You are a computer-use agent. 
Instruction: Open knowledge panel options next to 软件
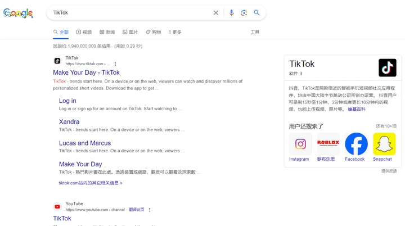point(301,73)
